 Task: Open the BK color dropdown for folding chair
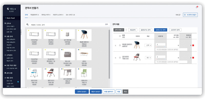[x=148, y=58]
